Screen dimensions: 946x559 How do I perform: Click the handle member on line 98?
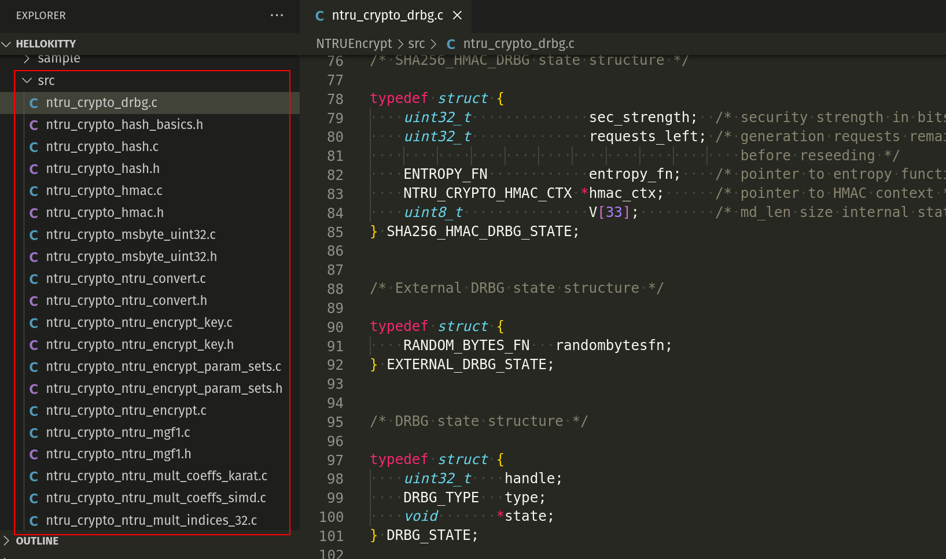tap(529, 479)
